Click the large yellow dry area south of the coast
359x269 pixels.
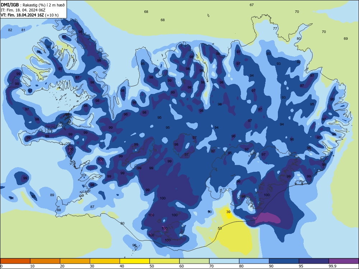[236, 238]
